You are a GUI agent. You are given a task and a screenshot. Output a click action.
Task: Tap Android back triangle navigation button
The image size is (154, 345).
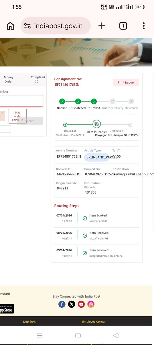click(x=116, y=336)
